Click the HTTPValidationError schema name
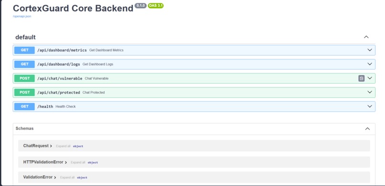This screenshot has height=186, width=385. point(43,162)
